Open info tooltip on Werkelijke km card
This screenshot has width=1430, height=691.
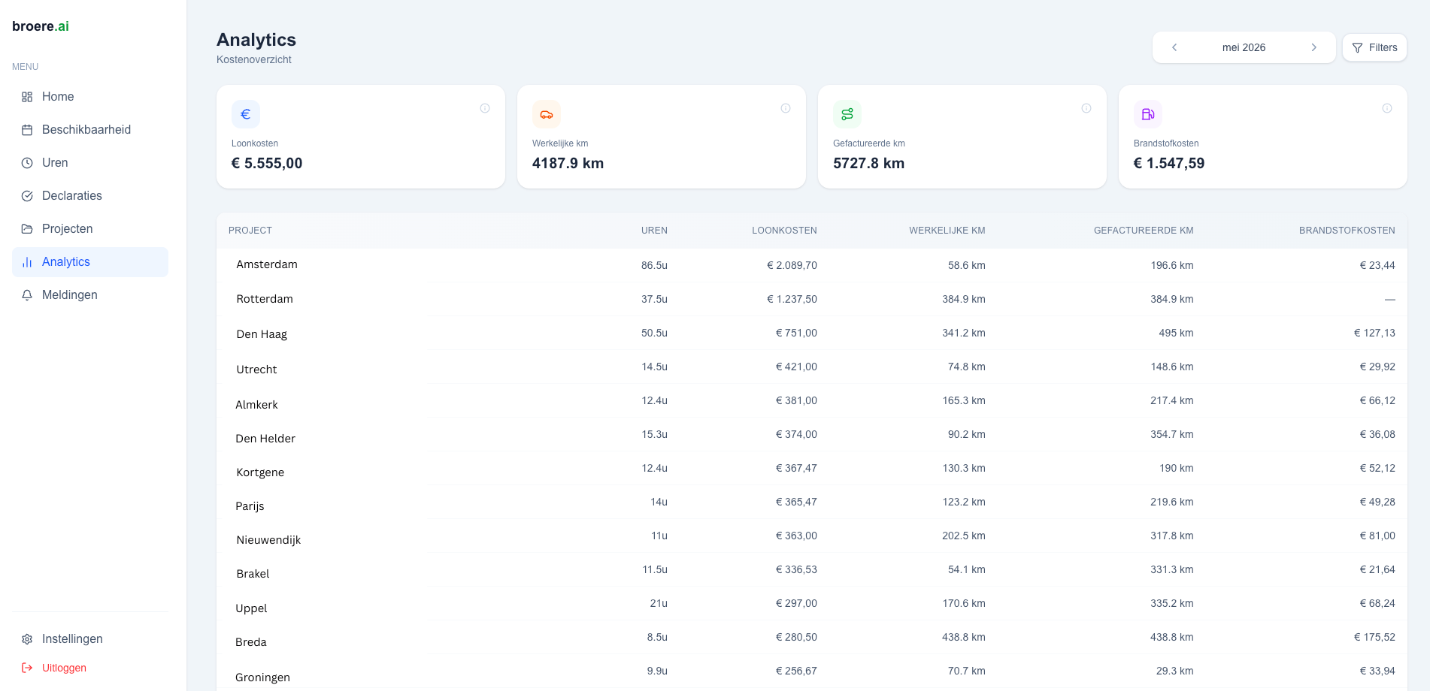point(786,108)
